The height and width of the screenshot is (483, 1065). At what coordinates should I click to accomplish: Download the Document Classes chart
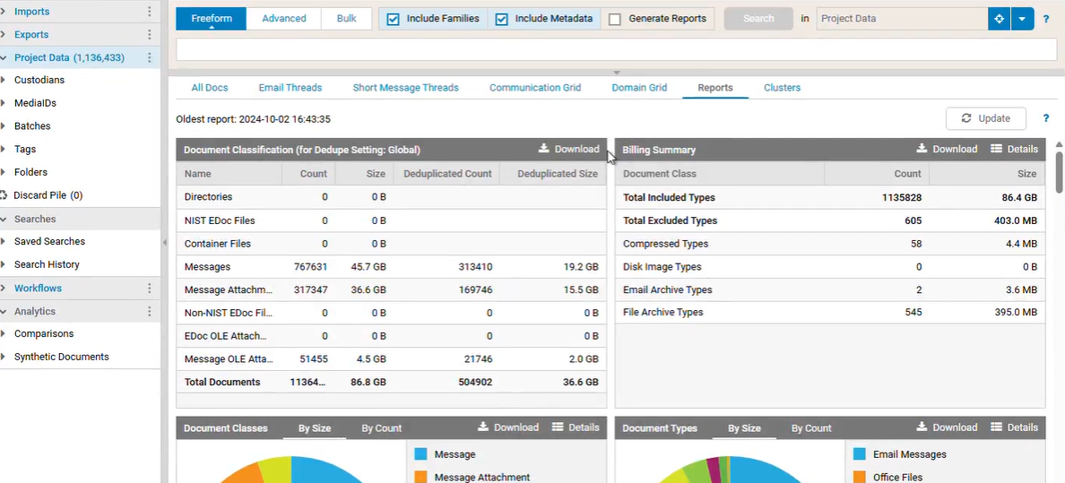pos(508,427)
